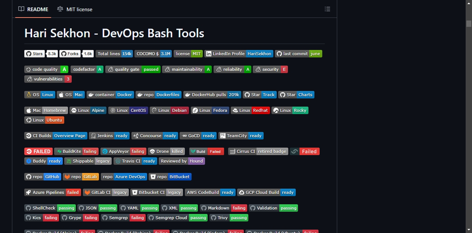Open the GoCD ready badge
This screenshot has height=233, width=472.
(x=198, y=136)
